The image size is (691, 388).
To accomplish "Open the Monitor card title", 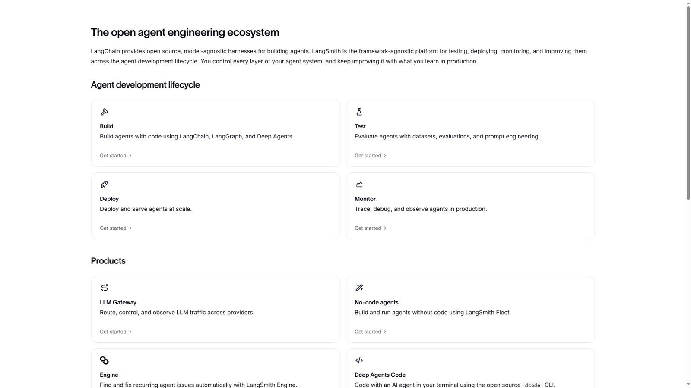I will (x=365, y=199).
